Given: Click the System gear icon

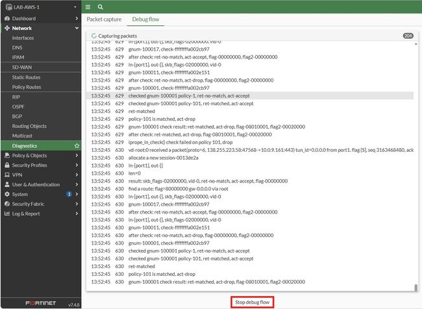Looking at the screenshot, I should click(7, 194).
